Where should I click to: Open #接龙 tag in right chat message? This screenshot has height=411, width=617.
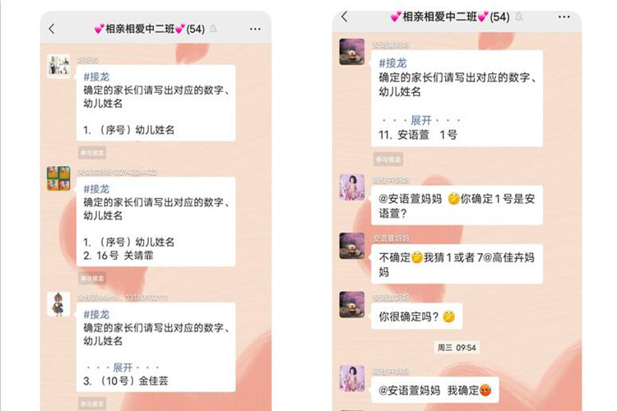[392, 63]
